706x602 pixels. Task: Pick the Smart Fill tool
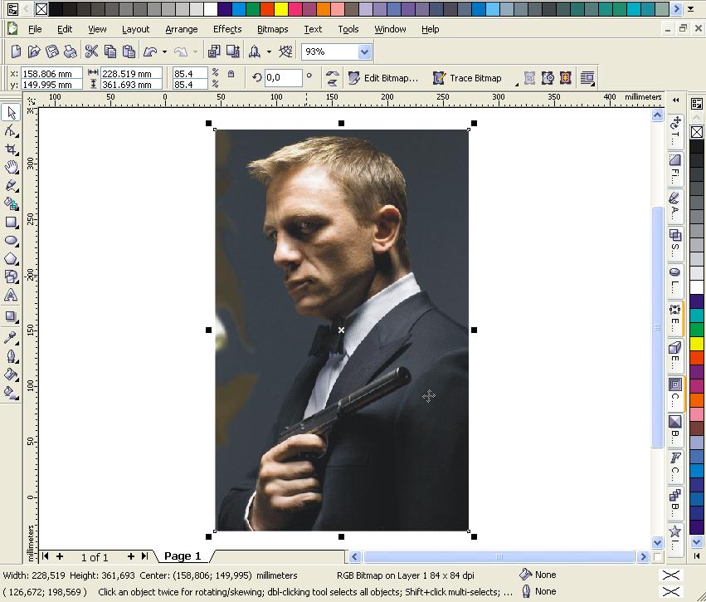[x=11, y=203]
